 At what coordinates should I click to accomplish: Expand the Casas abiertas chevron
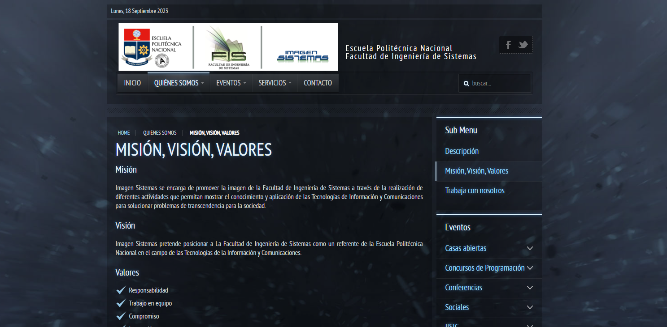(x=530, y=248)
